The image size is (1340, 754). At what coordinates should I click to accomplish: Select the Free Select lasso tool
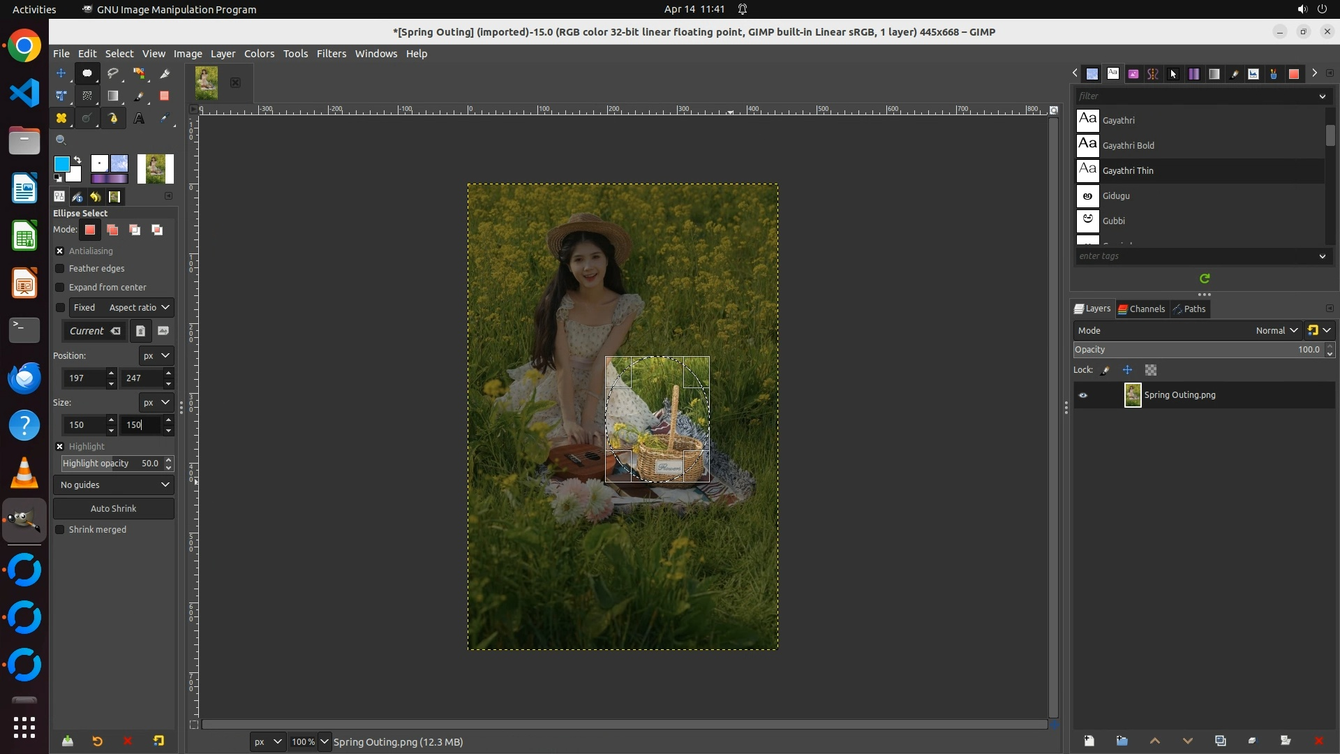(113, 73)
